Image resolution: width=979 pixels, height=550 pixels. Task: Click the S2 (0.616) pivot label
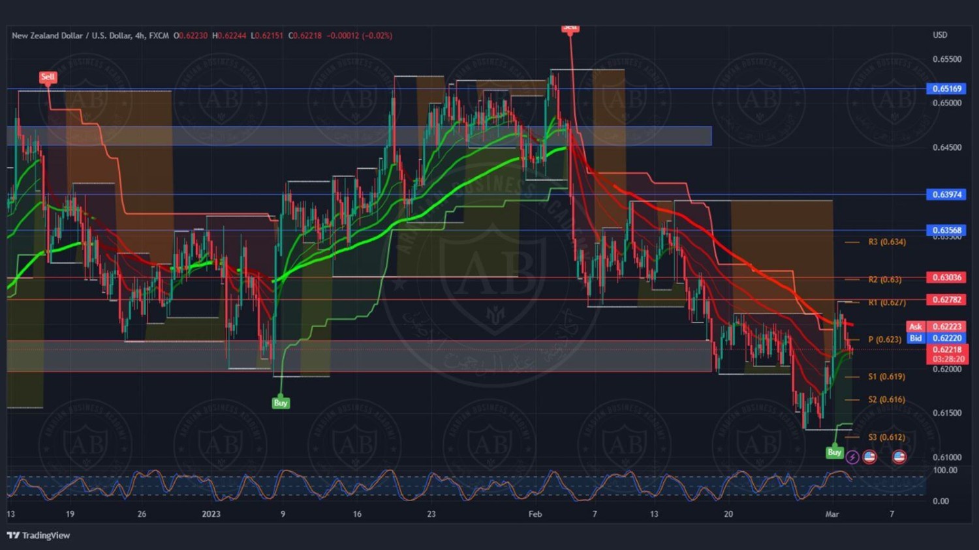click(x=886, y=399)
